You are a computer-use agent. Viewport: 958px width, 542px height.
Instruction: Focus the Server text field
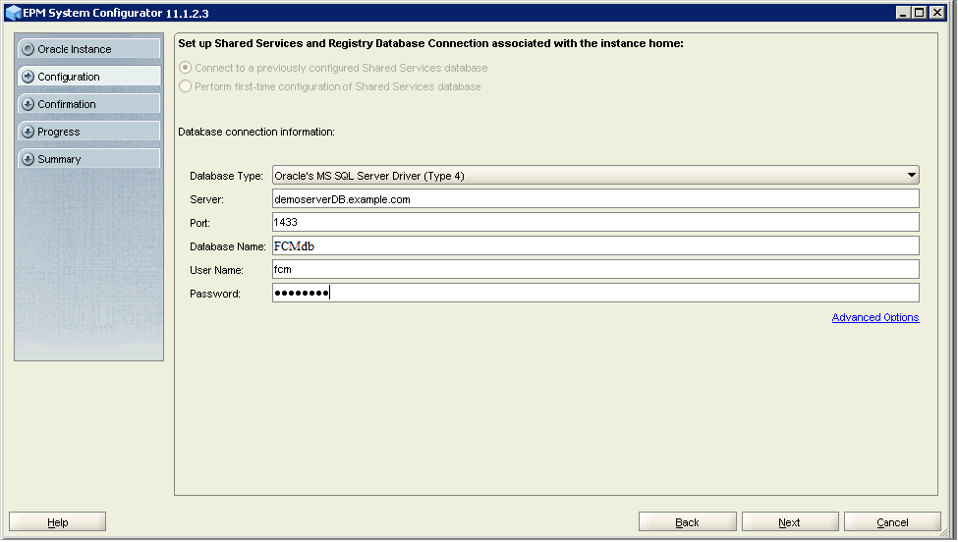tap(594, 199)
